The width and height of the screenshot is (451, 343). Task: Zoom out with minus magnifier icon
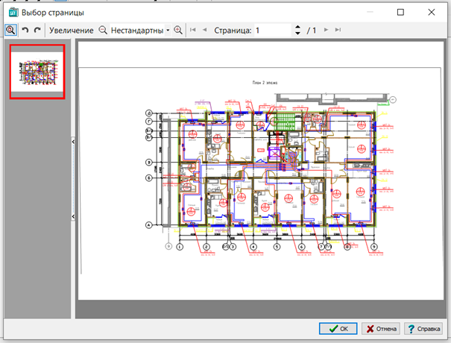tap(103, 30)
